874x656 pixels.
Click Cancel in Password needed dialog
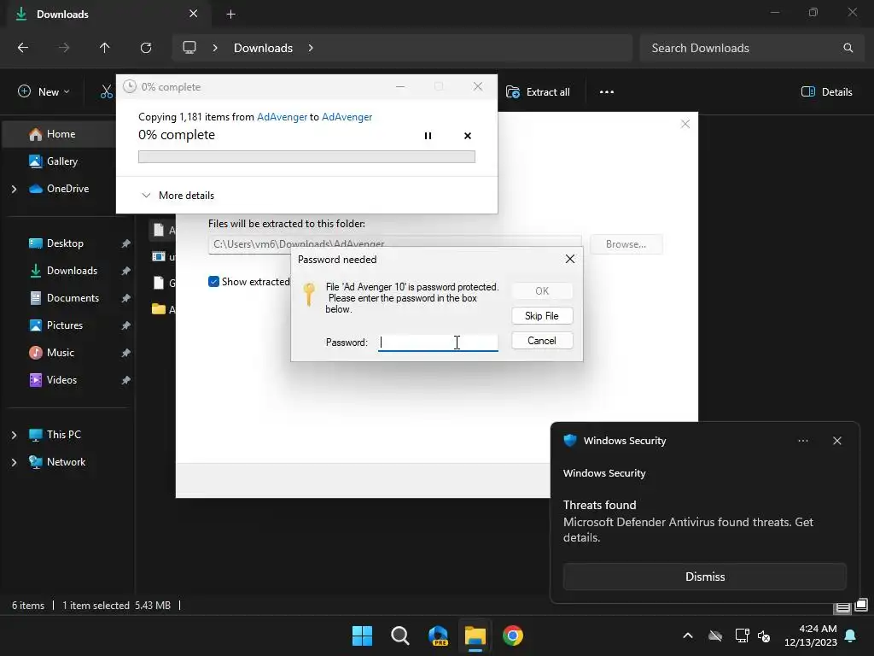coord(542,341)
